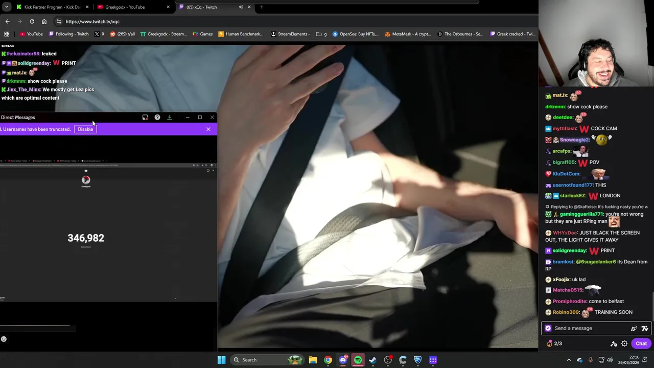The image size is (654, 368).
Task: Open the tab search dropdown arrow
Action: pyautogui.click(x=7, y=7)
